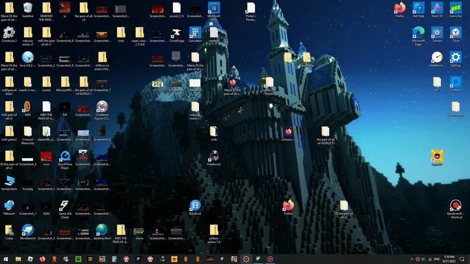The image size is (470, 264).
Task: Select the m85 painv2 zip file
Action: click(x=9, y=131)
